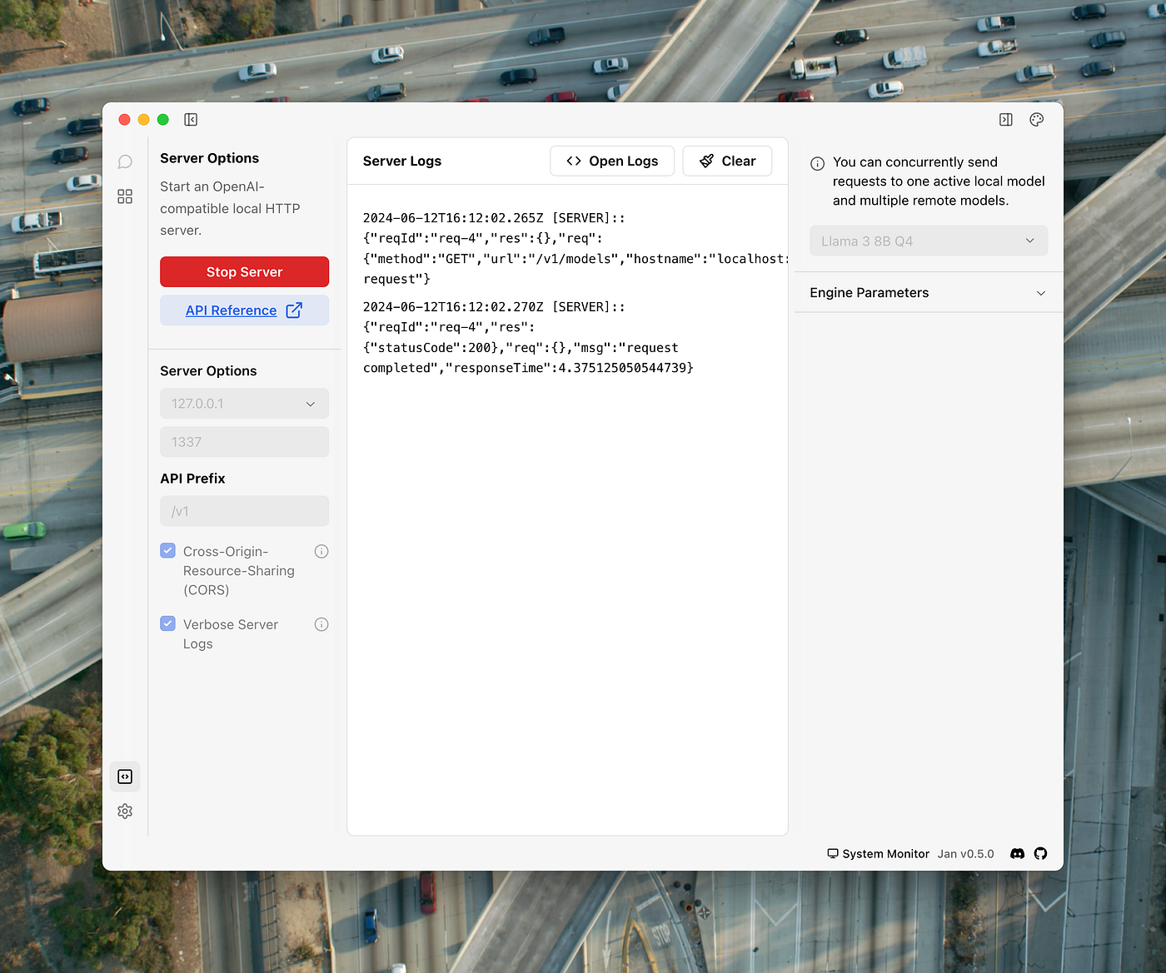The height and width of the screenshot is (973, 1166).
Task: Click the port field showing 1337
Action: tap(245, 442)
